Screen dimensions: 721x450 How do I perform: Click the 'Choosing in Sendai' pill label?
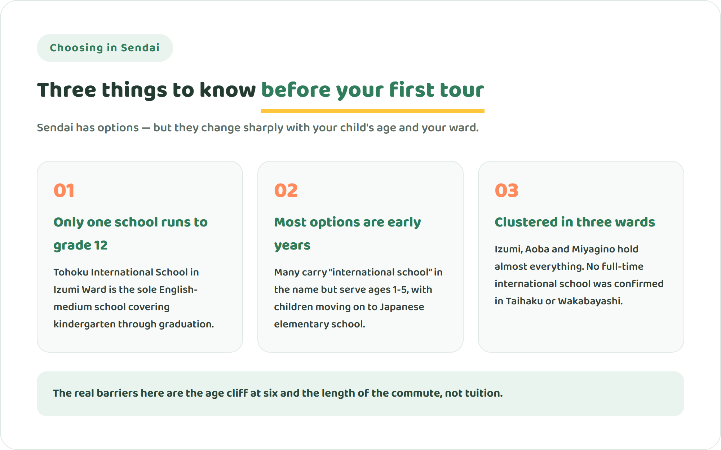coord(105,48)
